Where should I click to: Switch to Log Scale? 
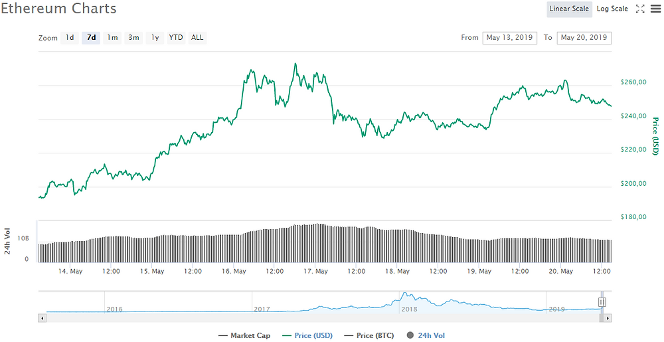pyautogui.click(x=612, y=9)
